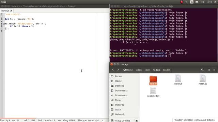Open 16 GB Volume in sidebar
This screenshot has height=122, width=218.
tap(122, 121)
